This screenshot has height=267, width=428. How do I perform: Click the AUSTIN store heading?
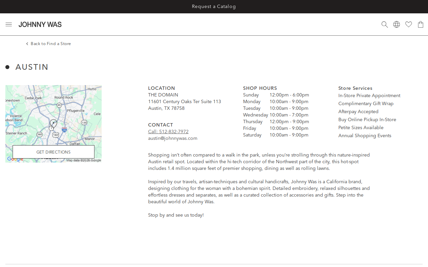coord(32,67)
